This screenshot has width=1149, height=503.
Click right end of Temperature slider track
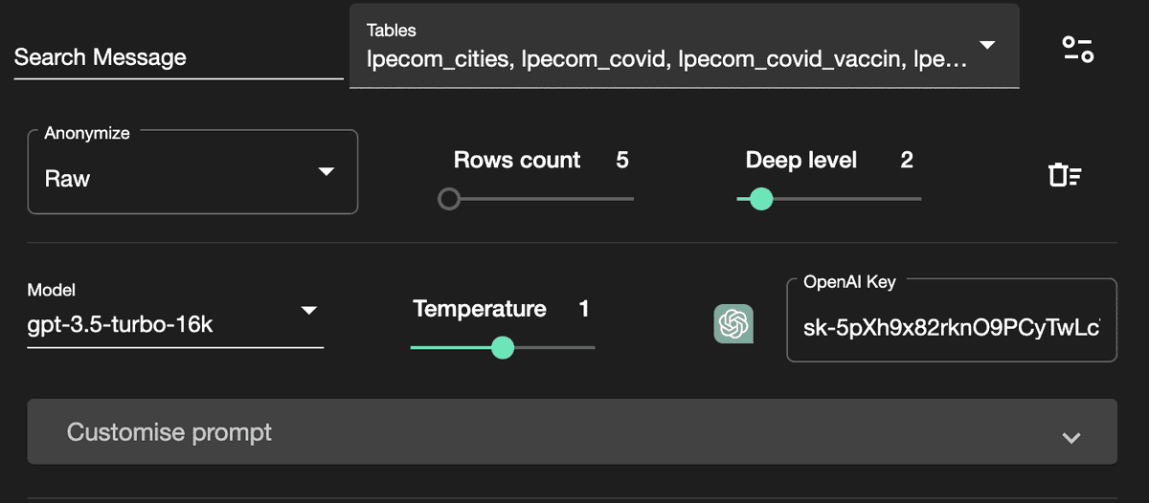(x=592, y=347)
